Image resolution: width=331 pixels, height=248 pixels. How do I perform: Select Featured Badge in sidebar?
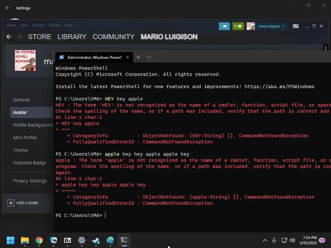(x=29, y=163)
